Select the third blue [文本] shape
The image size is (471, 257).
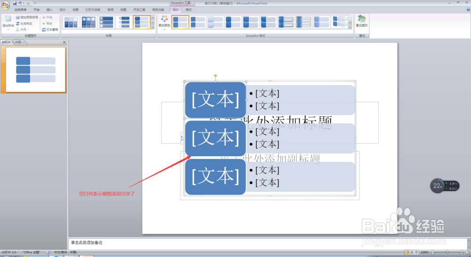(x=215, y=177)
